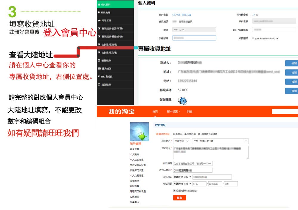
Task: Click the lock icon for 更改密碼
Action: (99, 13)
